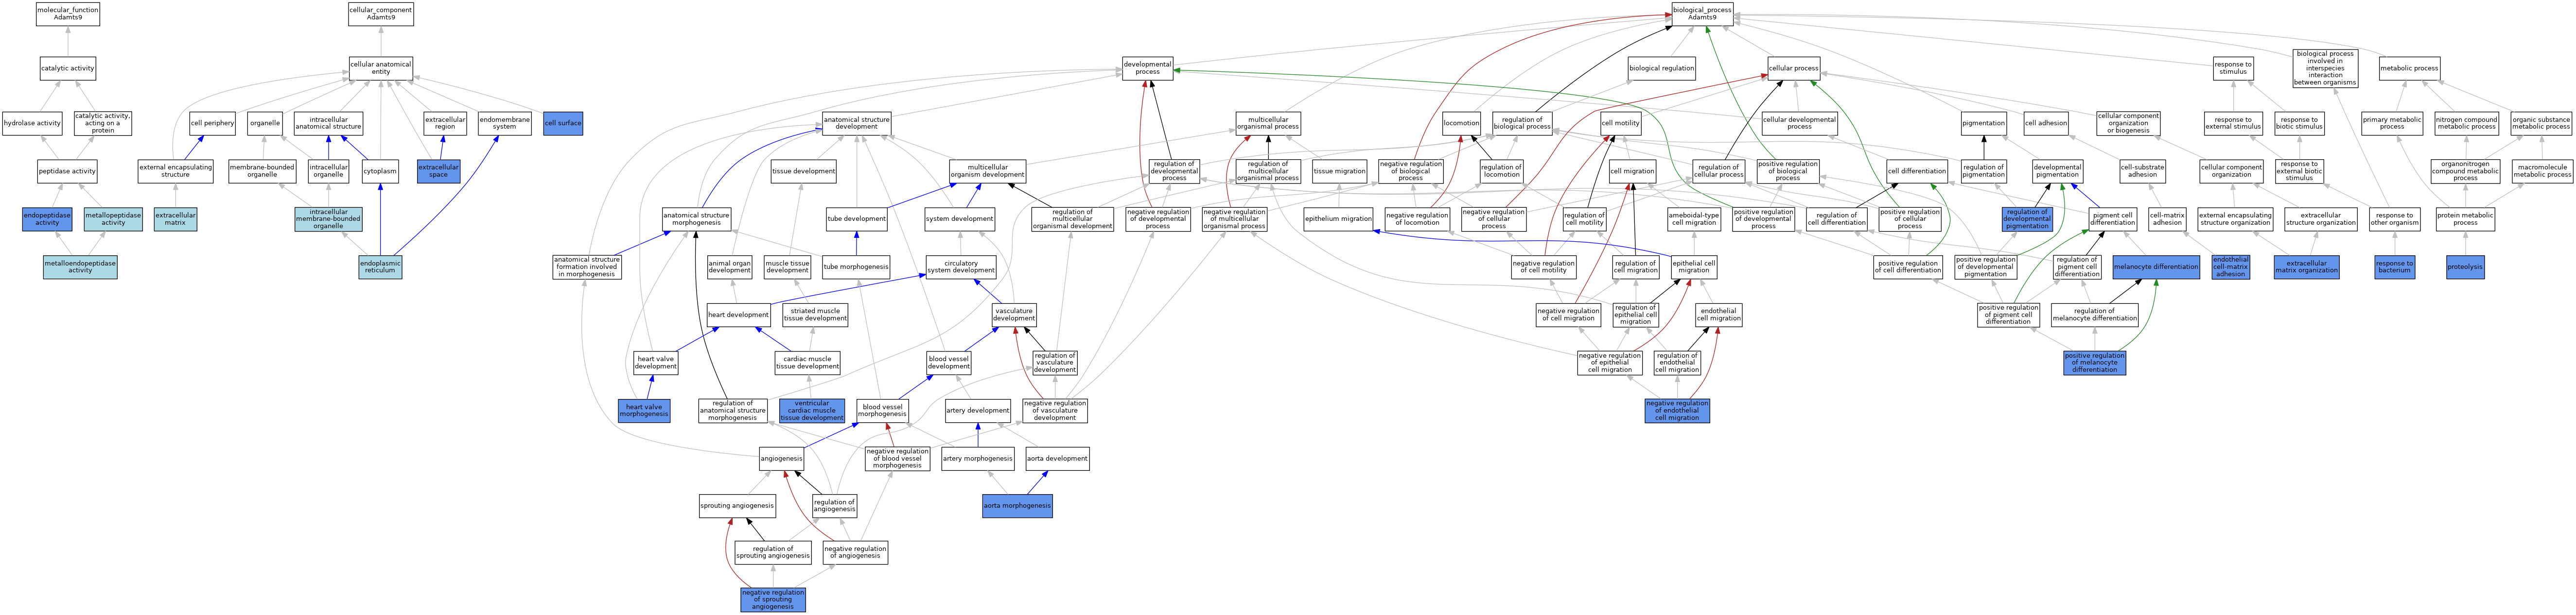The image size is (2576, 615).
Task: Click the artery morphogenesis node
Action: coord(977,458)
